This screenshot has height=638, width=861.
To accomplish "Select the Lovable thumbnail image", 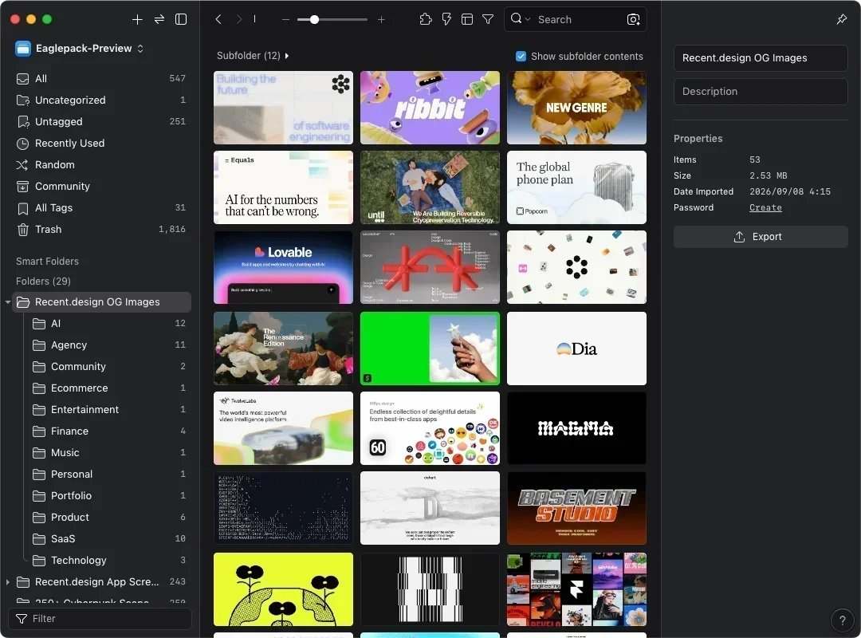I will [x=283, y=267].
